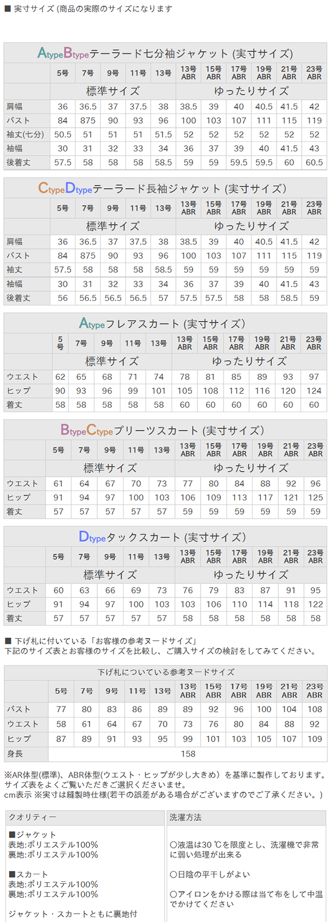This screenshot has width=328, height=922.
Task: Click the 23号 ABR column header in 七分袖ジャケット table
Action: tap(314, 73)
